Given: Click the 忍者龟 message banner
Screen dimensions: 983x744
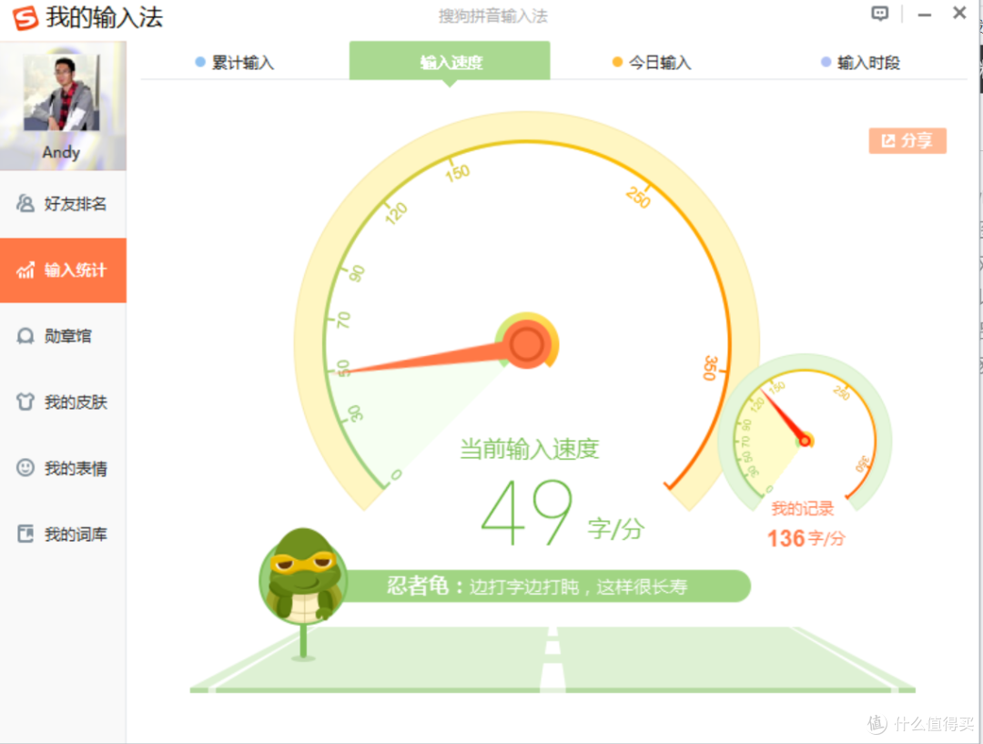Looking at the screenshot, I should pyautogui.click(x=545, y=586).
